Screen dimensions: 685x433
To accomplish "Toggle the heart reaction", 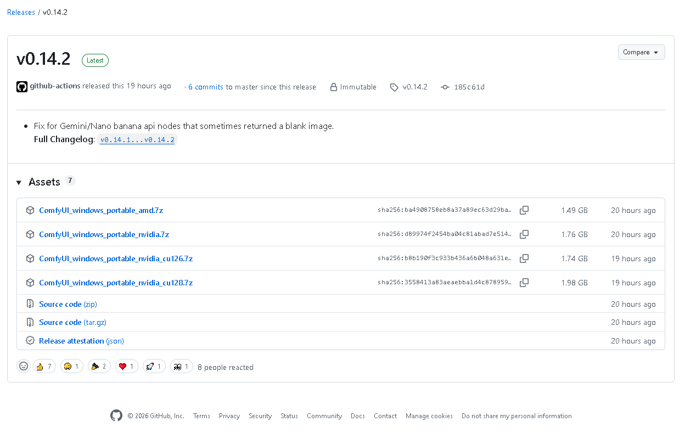I will pos(127,366).
